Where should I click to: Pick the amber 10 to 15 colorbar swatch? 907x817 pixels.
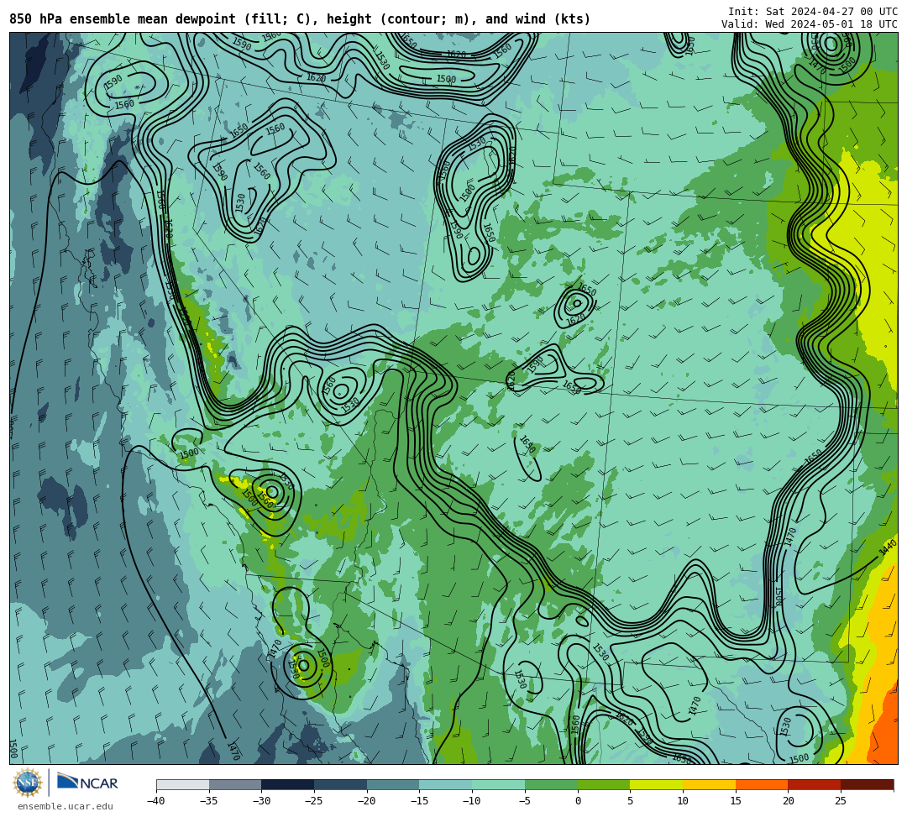tap(709, 784)
